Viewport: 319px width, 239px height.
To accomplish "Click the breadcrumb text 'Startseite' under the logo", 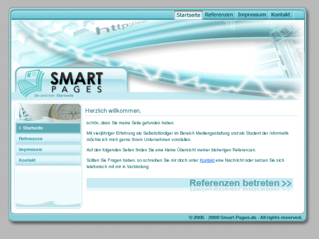I will 65,96.
